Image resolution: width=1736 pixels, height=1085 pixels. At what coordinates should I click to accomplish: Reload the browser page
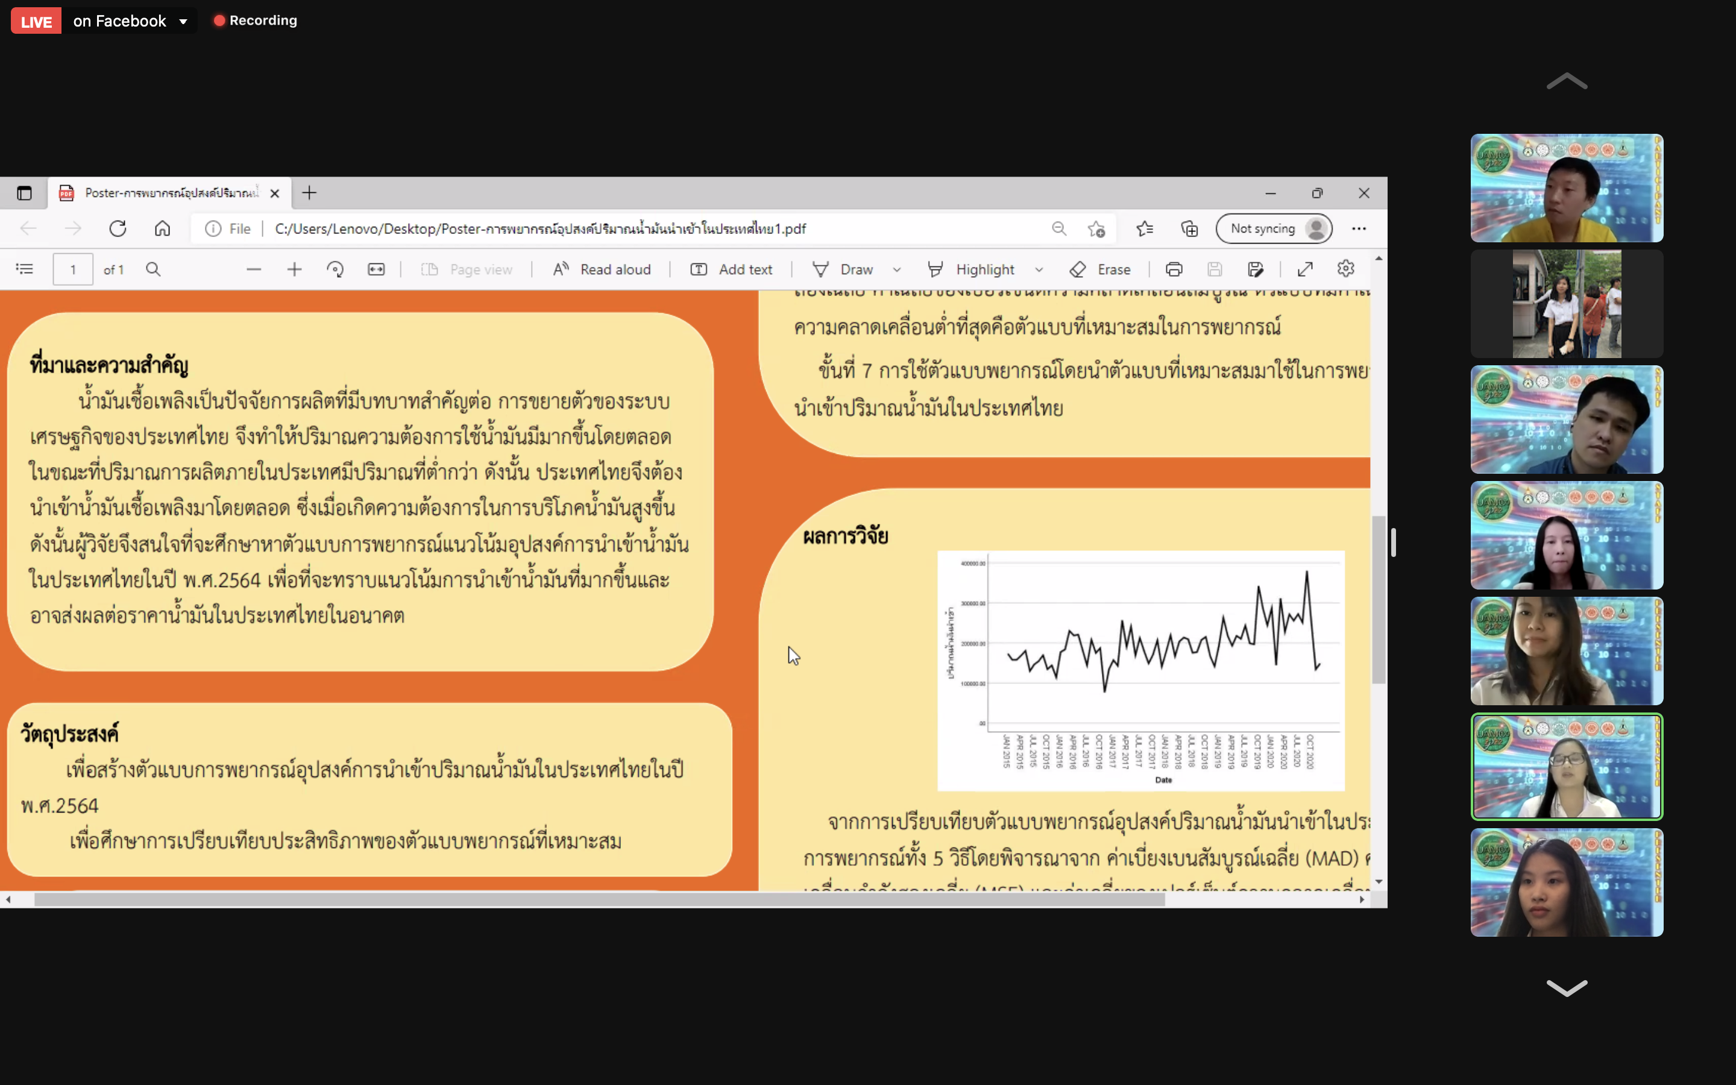point(118,228)
